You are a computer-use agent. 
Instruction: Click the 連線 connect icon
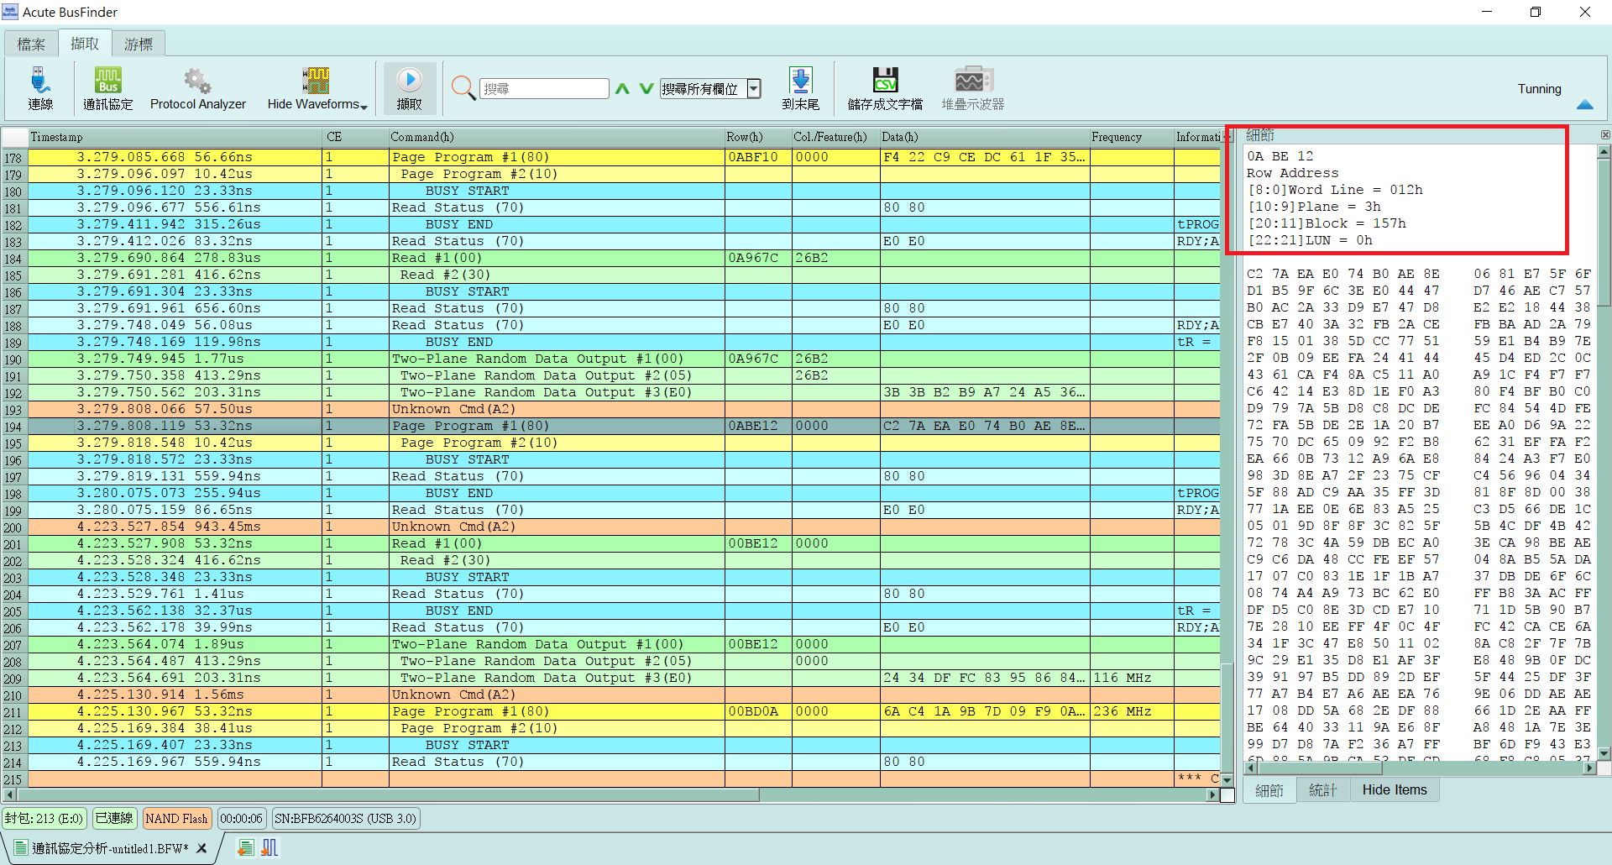pos(39,81)
